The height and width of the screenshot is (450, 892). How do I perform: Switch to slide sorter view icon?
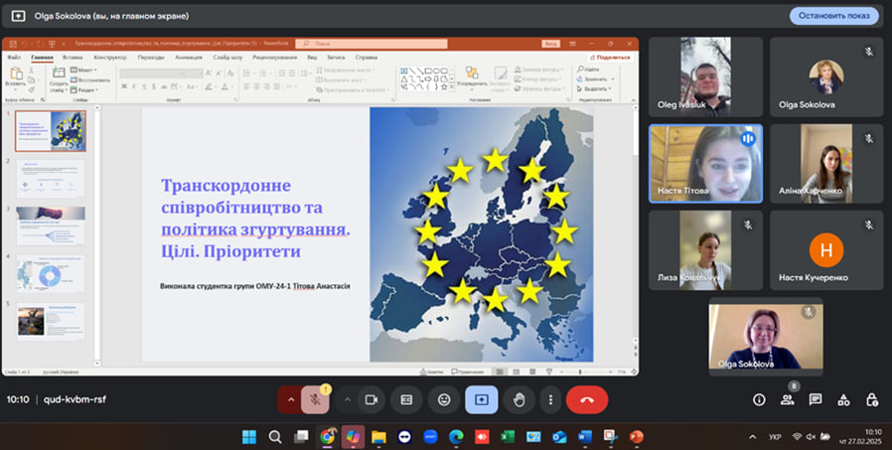click(x=516, y=373)
